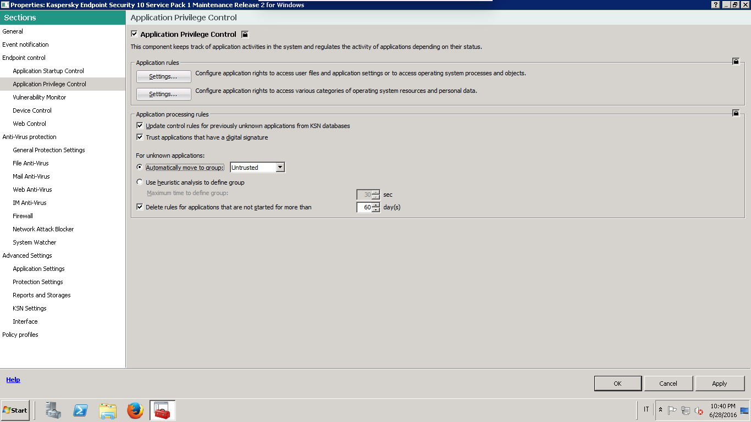Select red toolbox app in taskbar
This screenshot has height=422, width=751.
162,410
